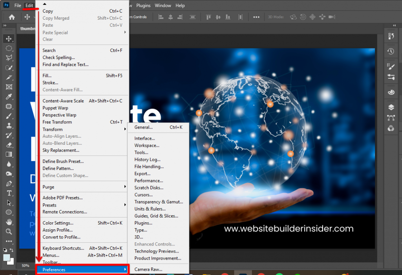The image size is (402, 275).
Task: Click the Align top edges button
Action: pos(208,17)
